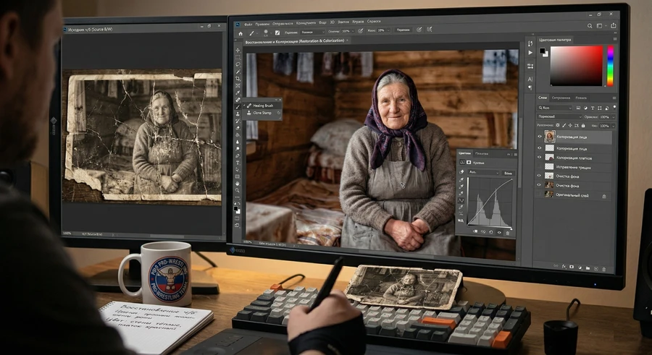652x355 pixels.
Task: Select the edit-points curve tool icon
Action: coord(461,200)
